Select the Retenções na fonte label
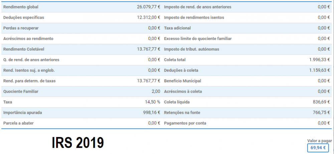The image size is (334, 154). point(182,112)
